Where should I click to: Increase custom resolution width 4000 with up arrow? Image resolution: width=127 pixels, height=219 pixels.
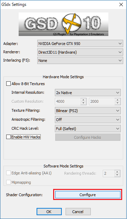click(x=83, y=100)
